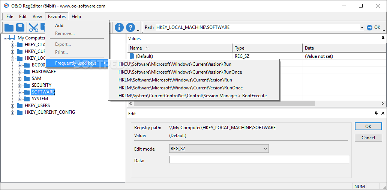Click the Data input field
Viewport: 387px width, 190px height.
(x=259, y=160)
